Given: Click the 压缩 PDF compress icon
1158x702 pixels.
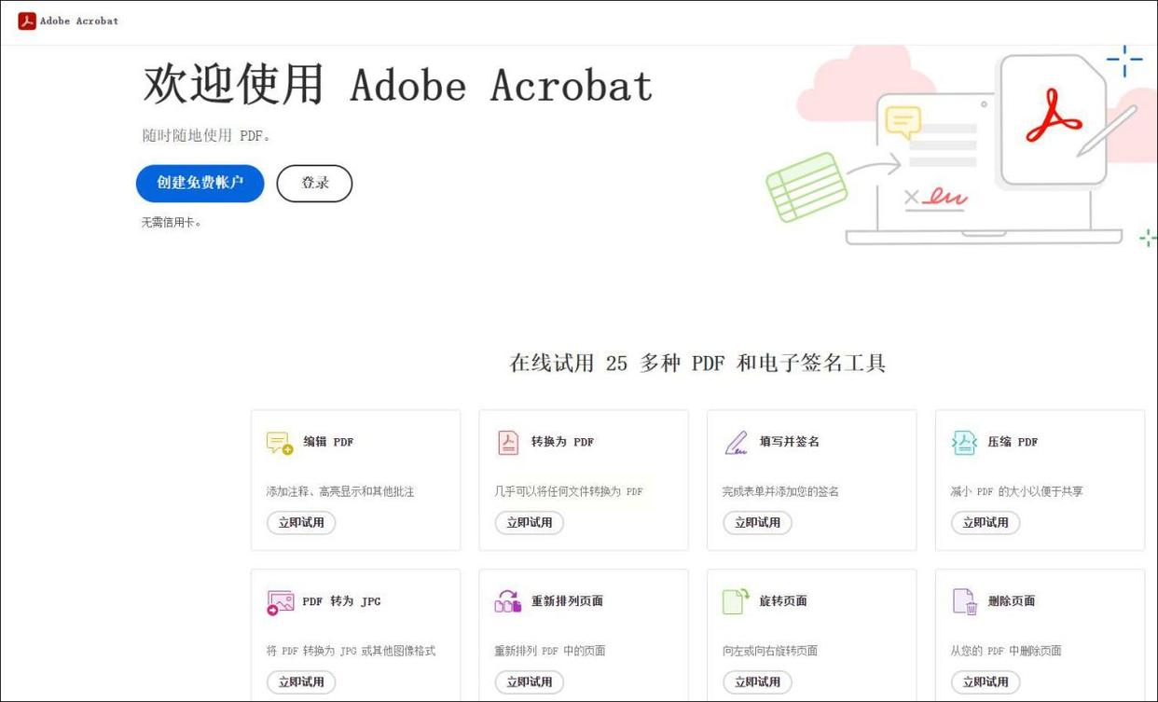Looking at the screenshot, I should 964,442.
